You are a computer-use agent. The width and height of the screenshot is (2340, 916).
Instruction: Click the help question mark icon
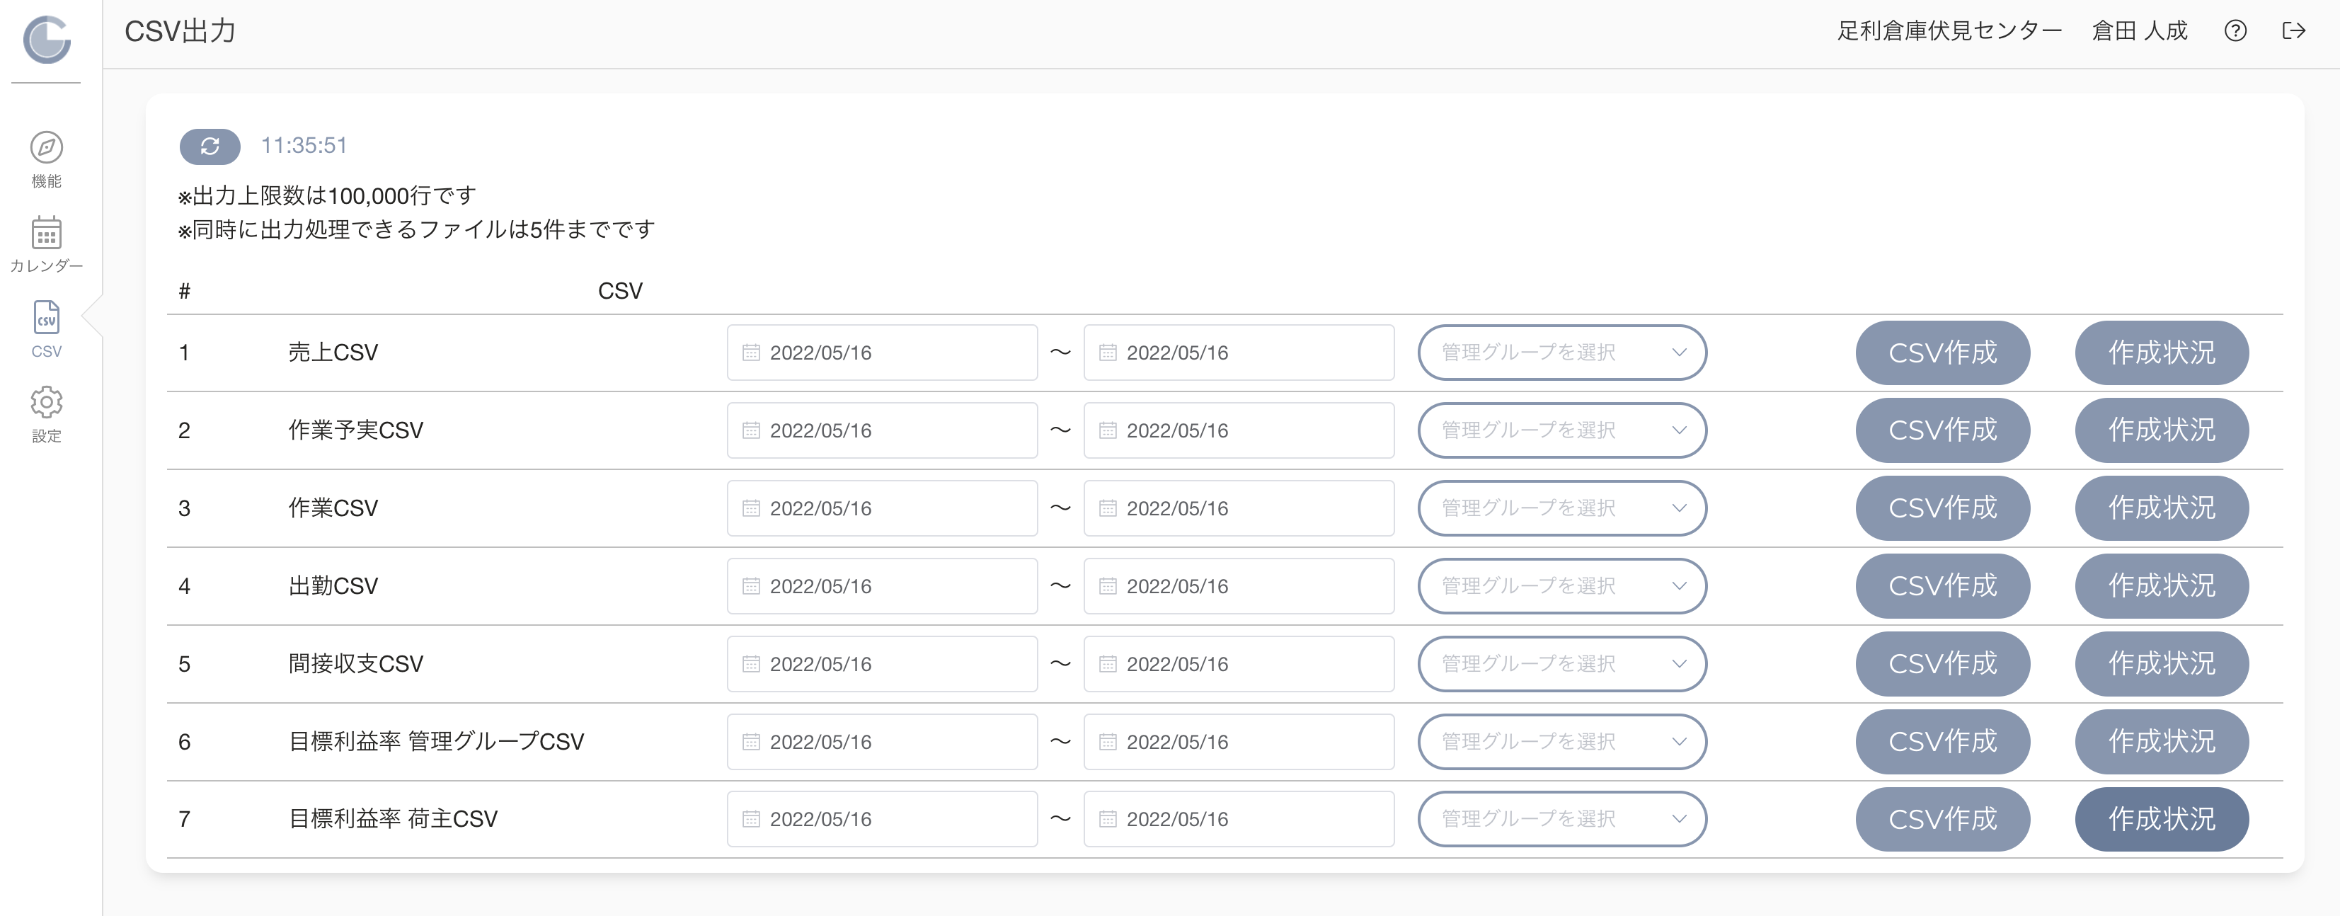coord(2235,31)
